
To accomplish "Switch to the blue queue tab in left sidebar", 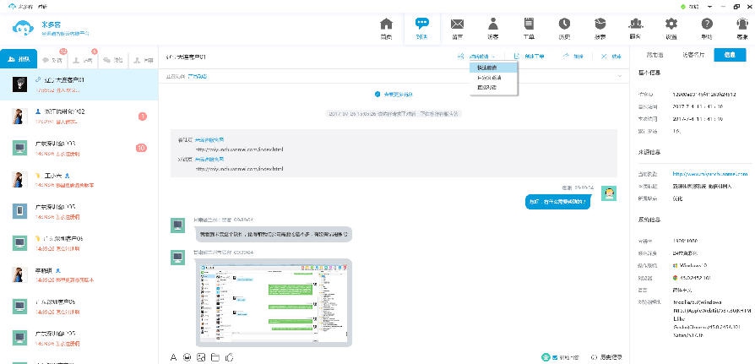I will click(x=19, y=60).
